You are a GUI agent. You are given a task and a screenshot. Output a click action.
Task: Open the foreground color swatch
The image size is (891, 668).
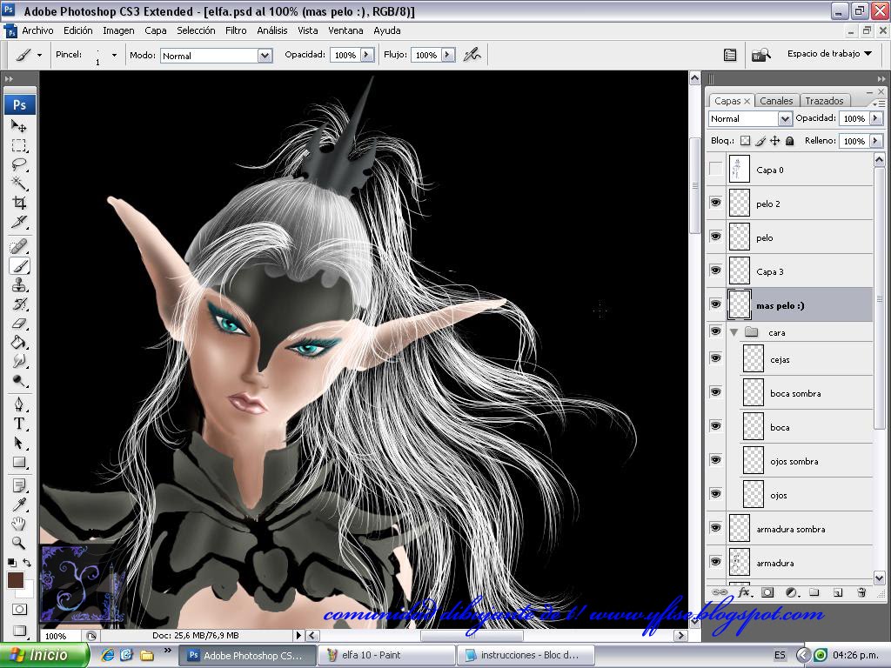(x=15, y=580)
